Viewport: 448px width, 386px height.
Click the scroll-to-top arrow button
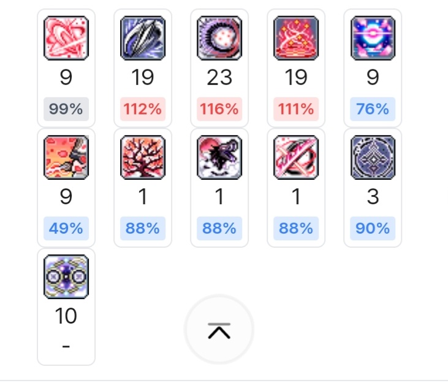219,330
